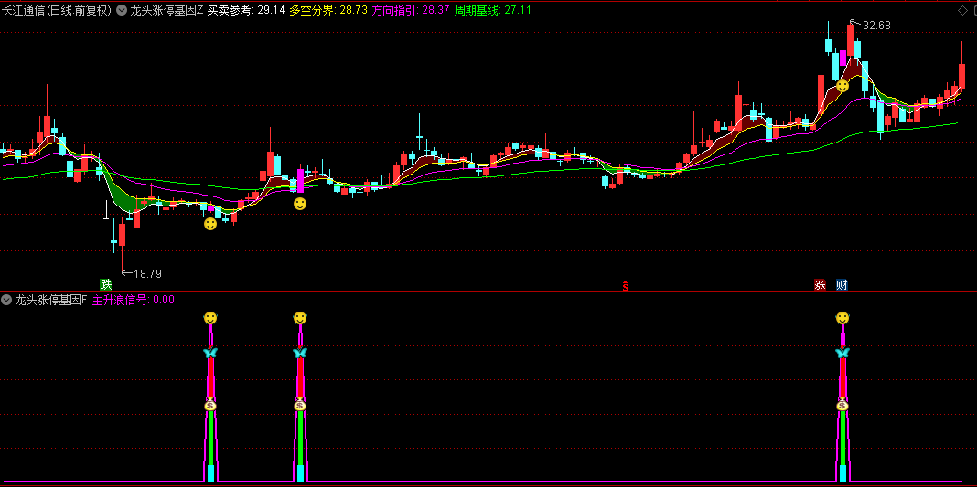Viewport: 977px width, 487px height.
Task: Open the 龙头涨停基因F indicator name
Action: [x=51, y=300]
